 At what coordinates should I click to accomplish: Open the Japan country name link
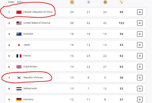(27, 45)
